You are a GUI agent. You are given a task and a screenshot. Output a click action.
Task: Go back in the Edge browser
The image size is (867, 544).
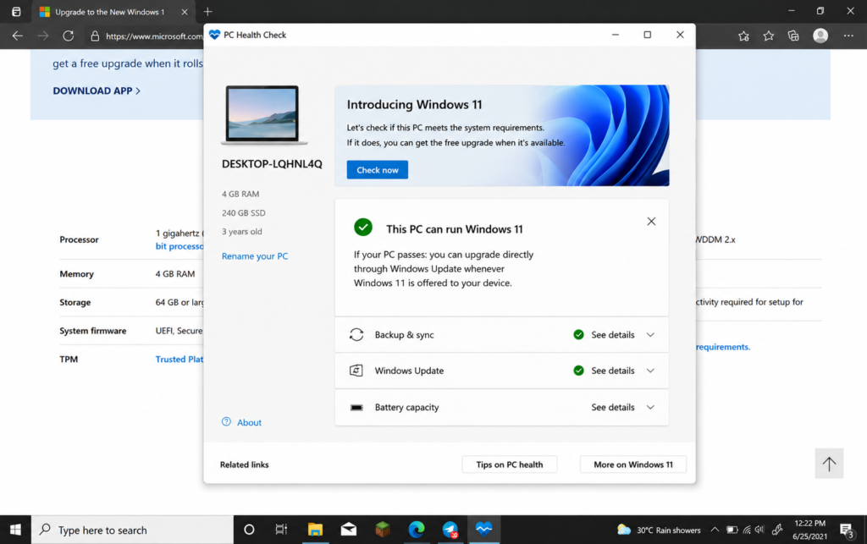click(18, 36)
